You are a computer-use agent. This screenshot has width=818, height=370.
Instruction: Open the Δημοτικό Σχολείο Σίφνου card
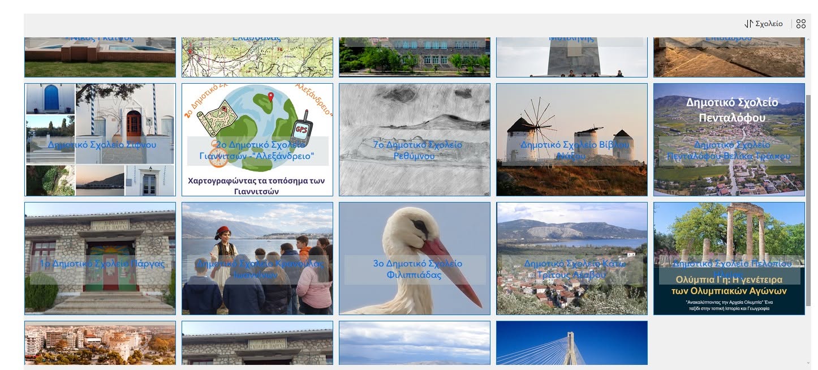(x=100, y=140)
